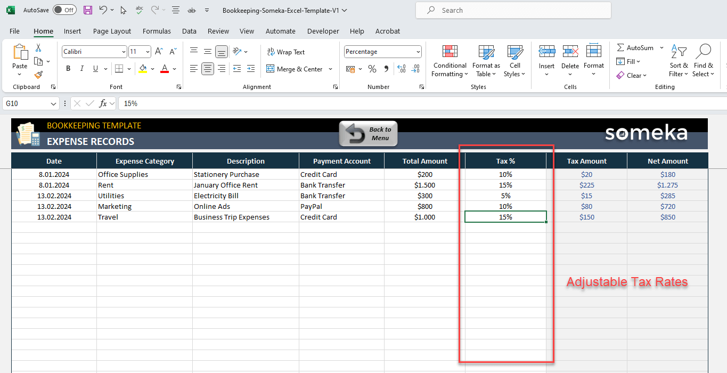
Task: Open the Name Box dropdown arrow
Action: [53, 103]
